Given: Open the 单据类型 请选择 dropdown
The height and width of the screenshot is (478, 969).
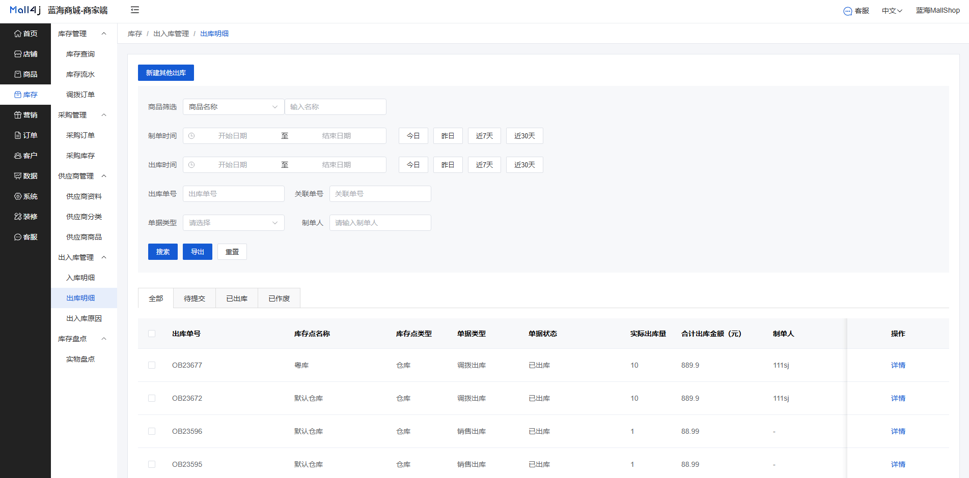Looking at the screenshot, I should [234, 223].
